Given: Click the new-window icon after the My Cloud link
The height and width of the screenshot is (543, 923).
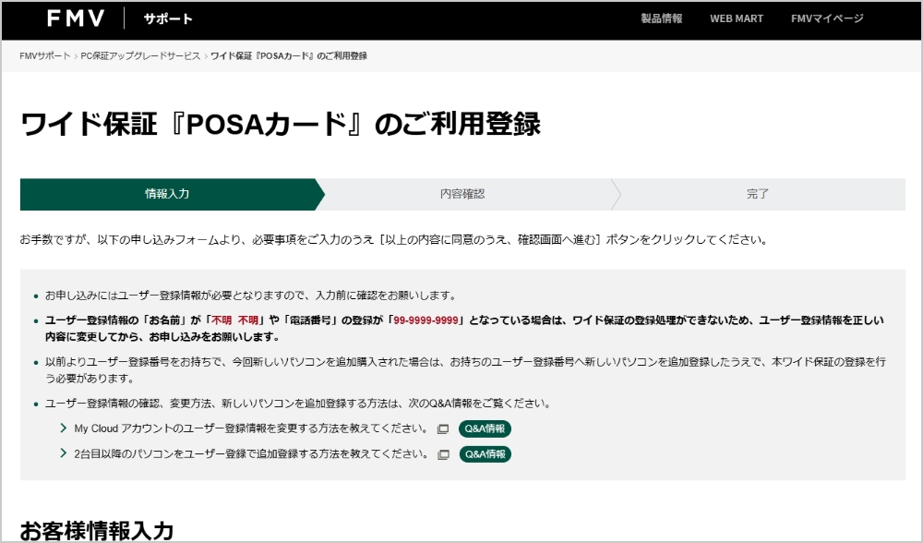Looking at the screenshot, I should coord(443,429).
